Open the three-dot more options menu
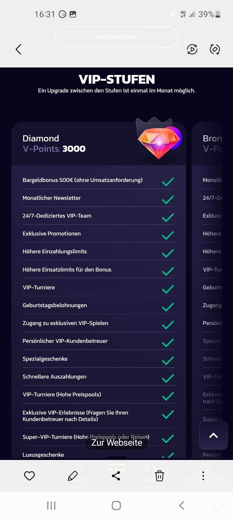 [x=203, y=476]
